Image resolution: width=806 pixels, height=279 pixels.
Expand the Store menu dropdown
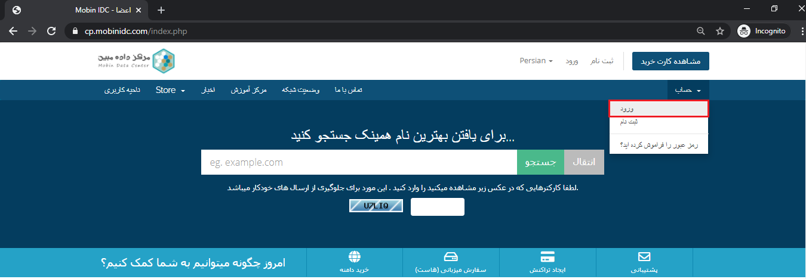170,90
